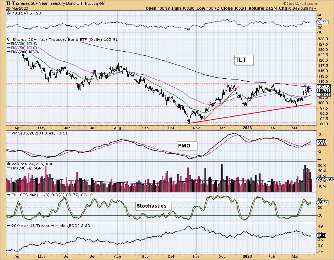The image size is (334, 260).
Task: Click the 103.93 EMA price tag
Action: (324, 94)
